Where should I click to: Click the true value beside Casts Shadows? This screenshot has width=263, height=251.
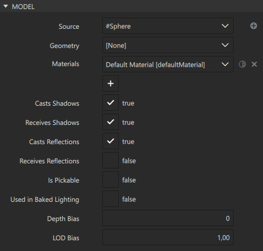[x=128, y=103]
